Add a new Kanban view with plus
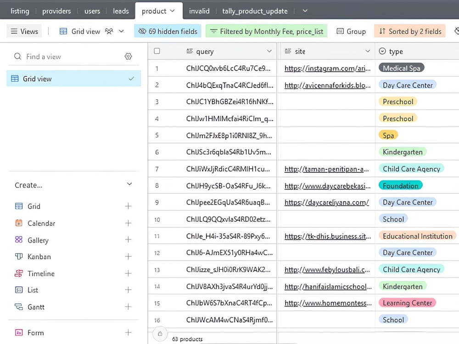Image resolution: width=459 pixels, height=344 pixels. 128,256
